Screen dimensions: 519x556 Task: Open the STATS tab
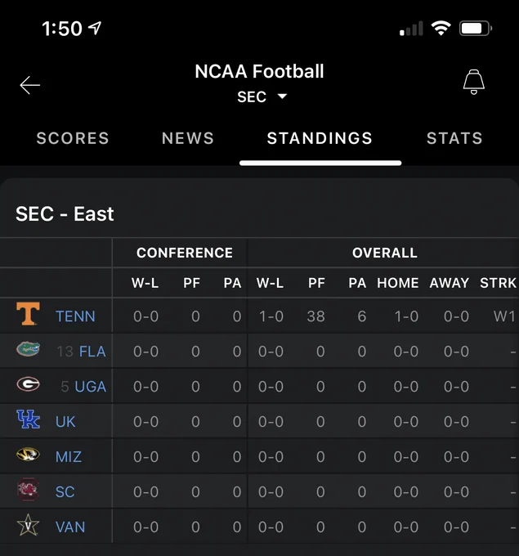(x=454, y=138)
